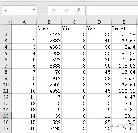Select column B header

click(49, 22)
